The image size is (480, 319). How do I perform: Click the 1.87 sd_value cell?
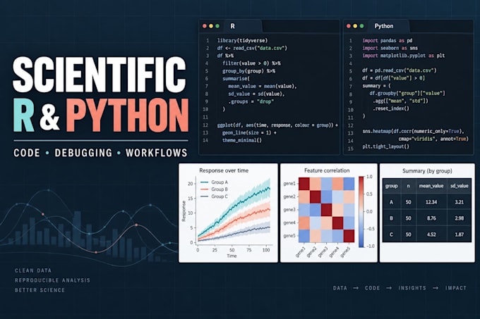click(460, 234)
